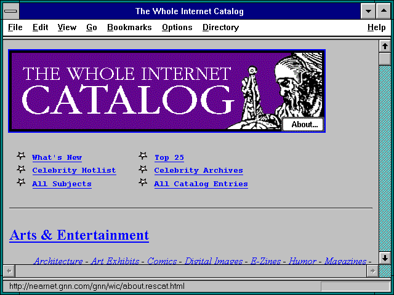394x295 pixels.
Task: Click the vertical scrollbar up arrow
Action: point(385,46)
